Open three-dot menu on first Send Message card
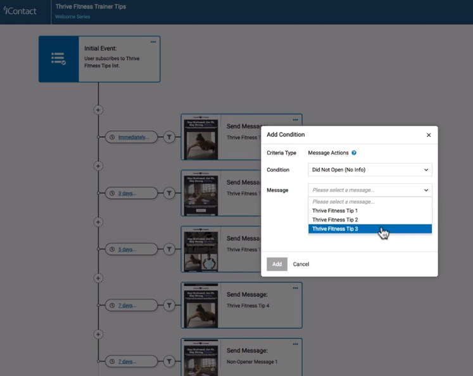Image resolution: width=473 pixels, height=376 pixels. tap(295, 120)
